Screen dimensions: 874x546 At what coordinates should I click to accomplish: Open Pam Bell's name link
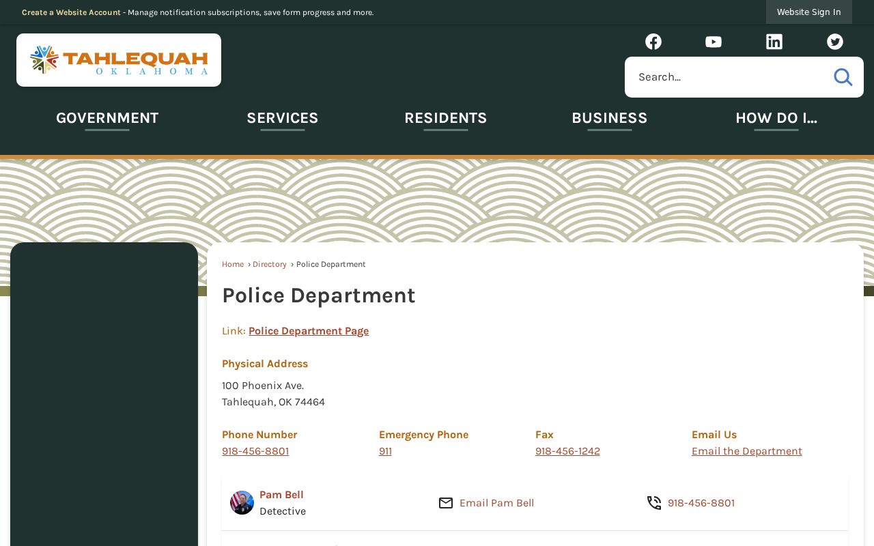click(281, 495)
